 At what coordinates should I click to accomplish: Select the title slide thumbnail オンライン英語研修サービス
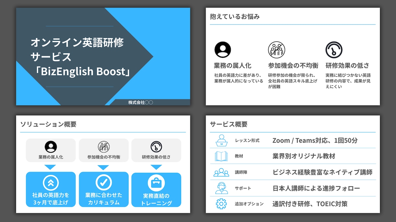coord(103,57)
